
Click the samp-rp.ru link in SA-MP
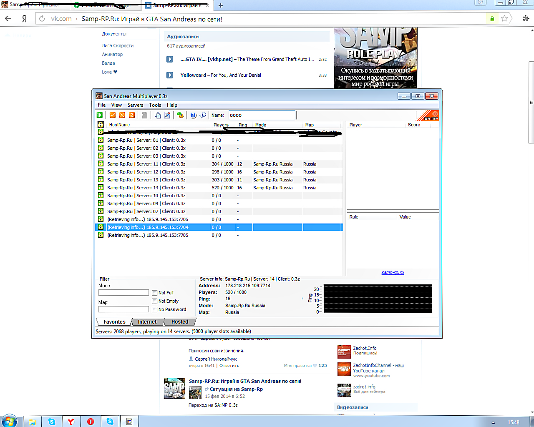[x=393, y=272]
